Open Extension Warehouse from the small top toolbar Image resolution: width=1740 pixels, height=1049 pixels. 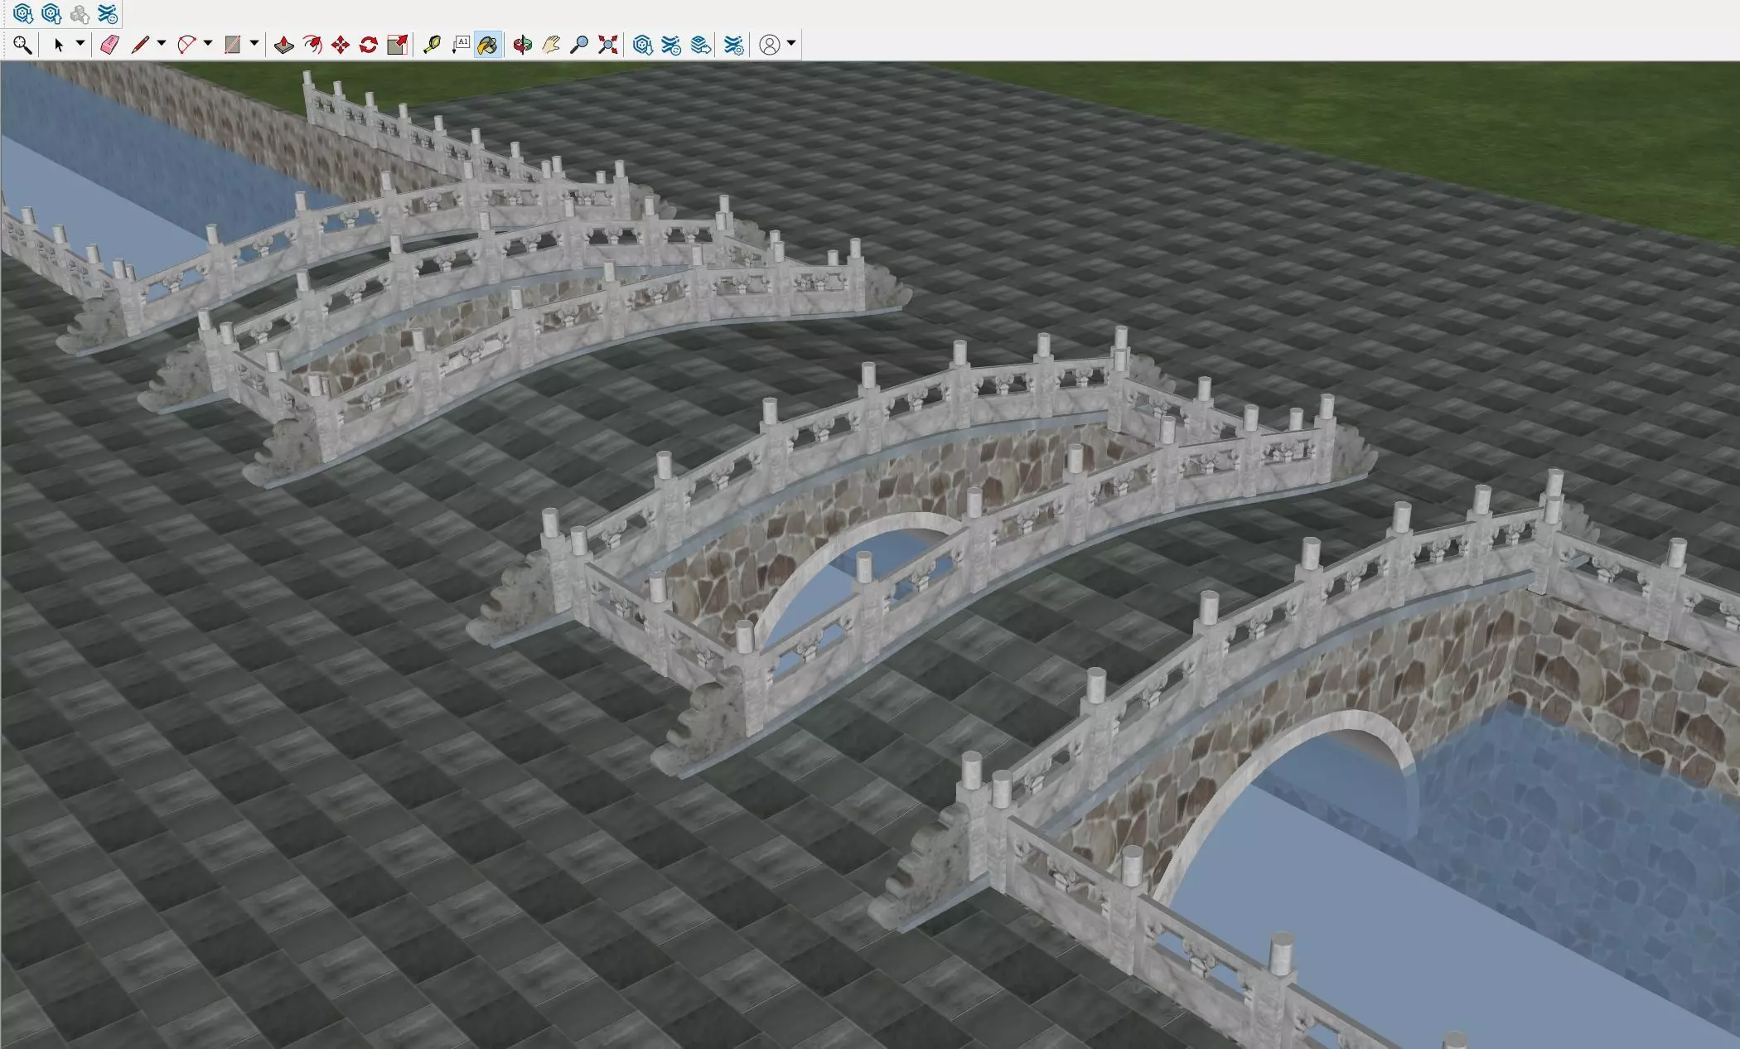click(108, 14)
